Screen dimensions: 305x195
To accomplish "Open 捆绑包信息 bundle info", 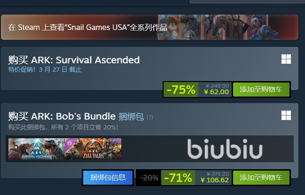I will [x=108, y=178].
